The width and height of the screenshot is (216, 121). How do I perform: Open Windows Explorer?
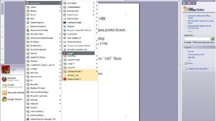tap(79, 42)
